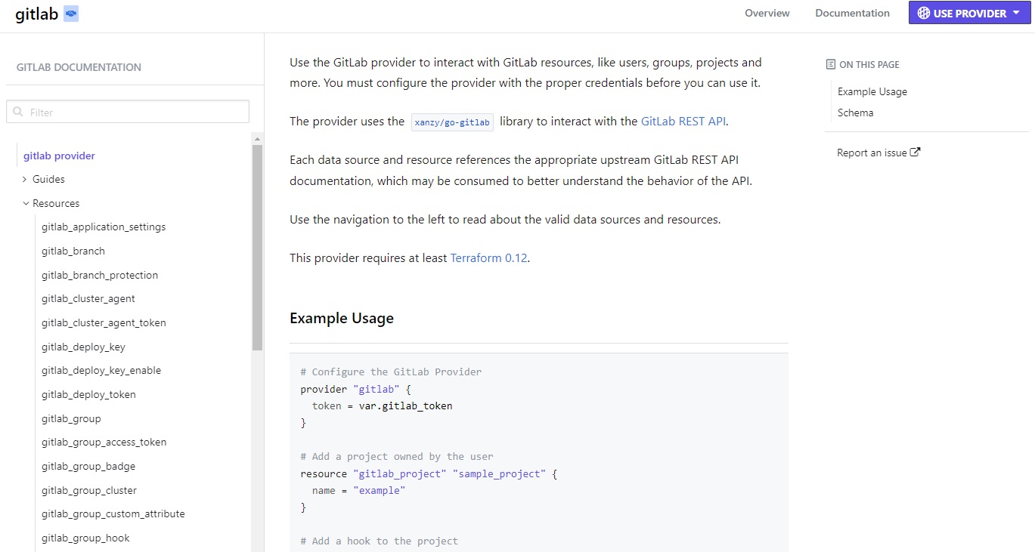
Task: Click the 'name = "example"' code line
Action: click(x=358, y=490)
